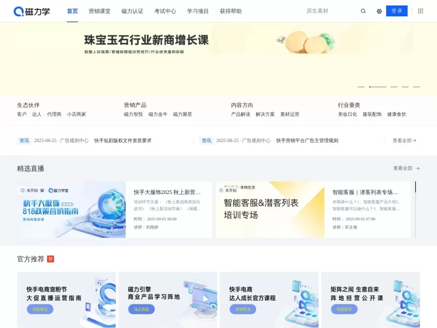This screenshot has width=437, height=328.
Task: Click the 资讯 badge on left news item
Action: [23, 140]
